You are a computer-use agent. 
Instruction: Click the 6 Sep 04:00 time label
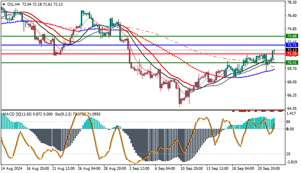[x=165, y=169]
